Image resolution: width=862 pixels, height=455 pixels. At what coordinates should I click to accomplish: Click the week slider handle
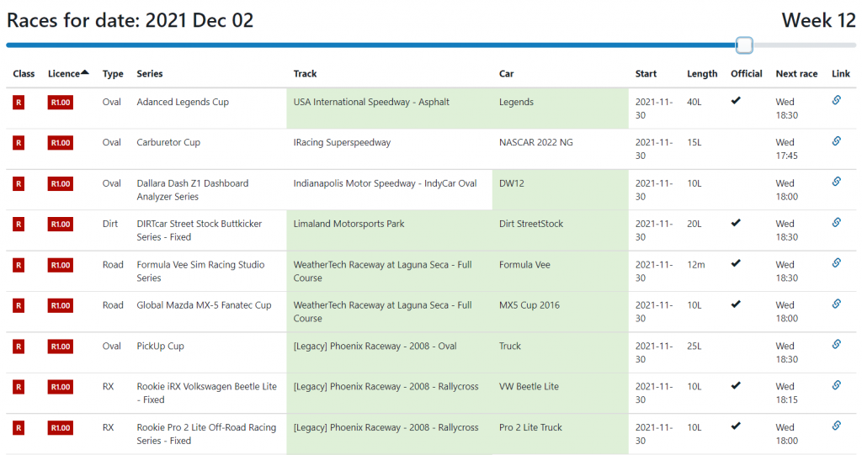click(744, 45)
